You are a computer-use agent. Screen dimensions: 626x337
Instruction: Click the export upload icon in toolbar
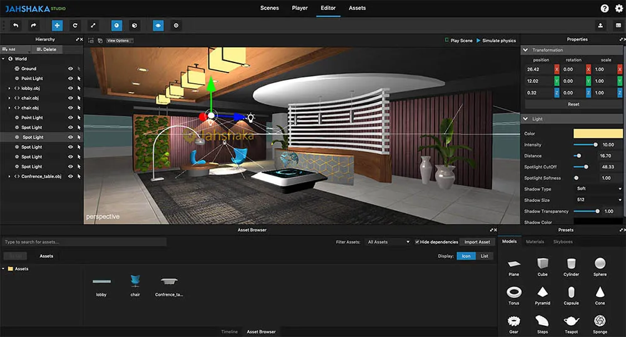[600, 26]
